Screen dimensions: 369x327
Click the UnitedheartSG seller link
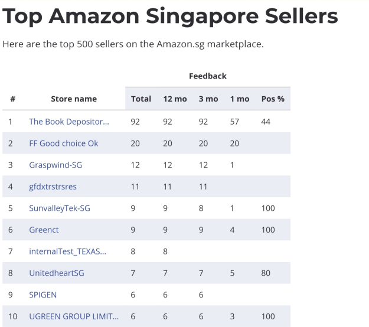(x=57, y=273)
